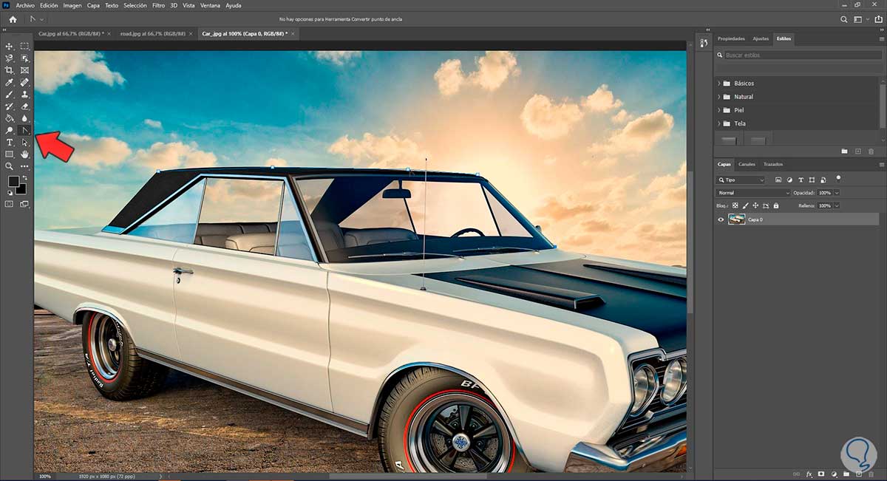This screenshot has height=481, width=887.
Task: Click the Home button in options bar
Action: click(x=13, y=19)
